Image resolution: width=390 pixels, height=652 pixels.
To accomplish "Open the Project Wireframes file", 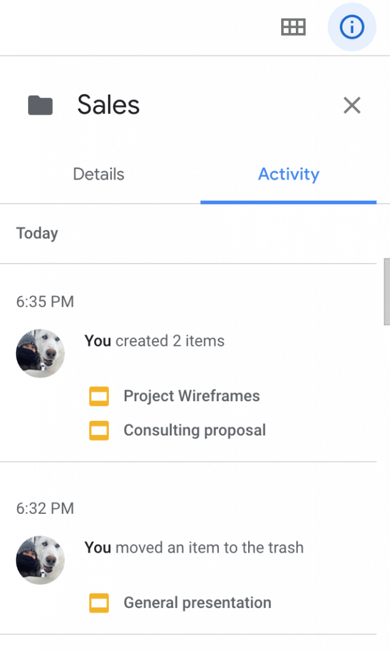I will click(192, 395).
